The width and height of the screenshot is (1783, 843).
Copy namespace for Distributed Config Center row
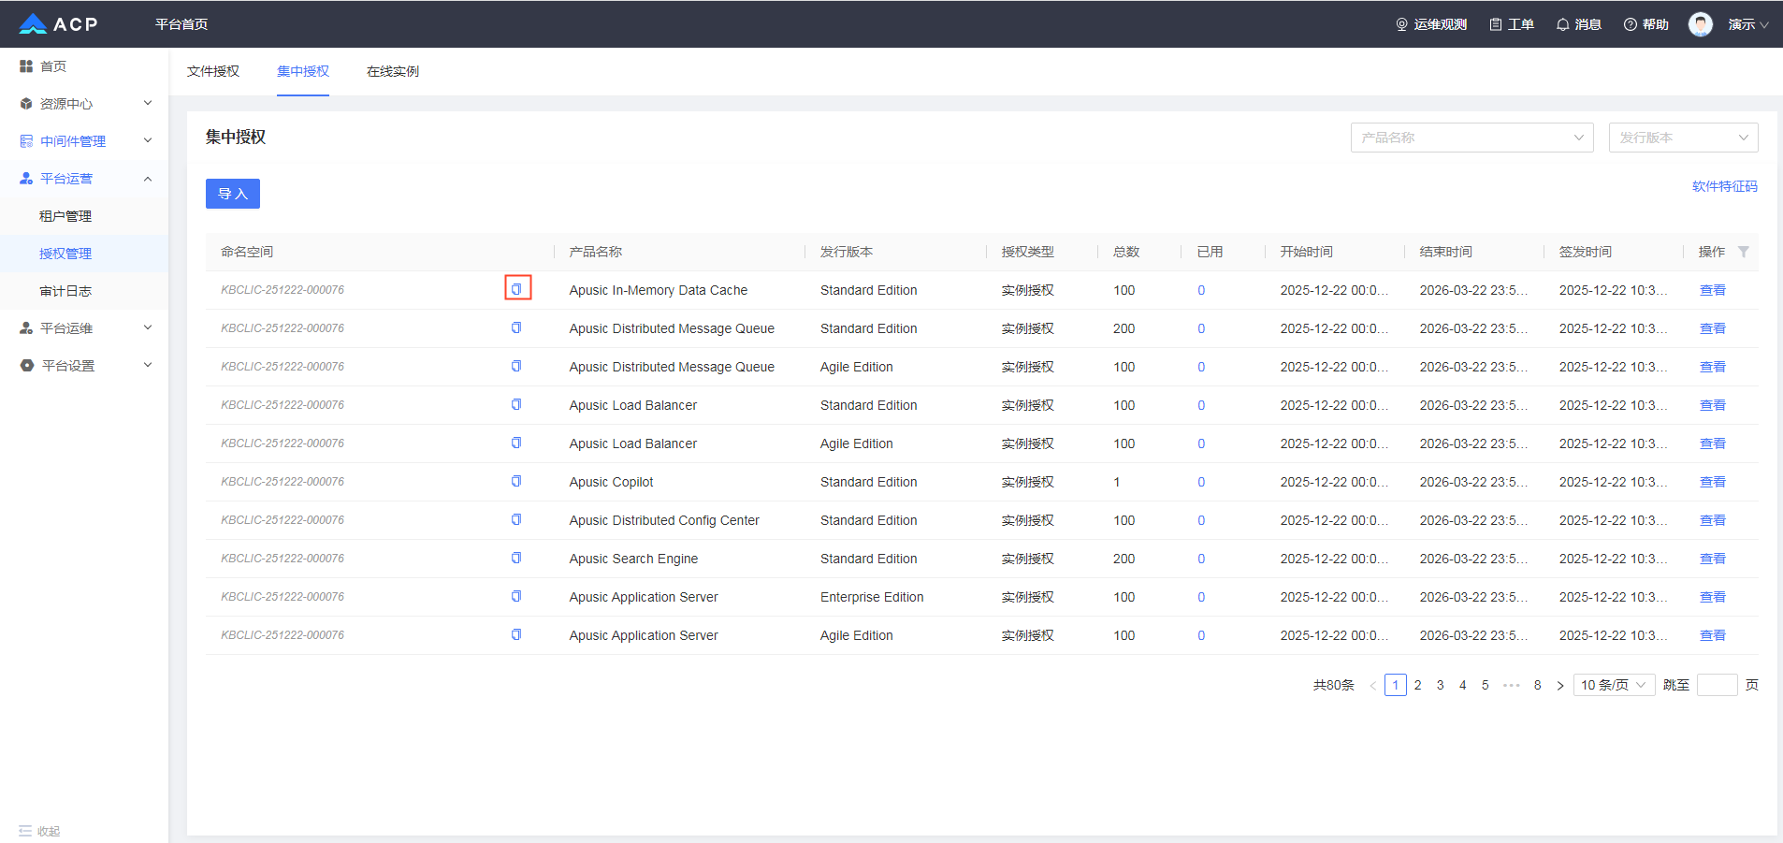tap(516, 519)
